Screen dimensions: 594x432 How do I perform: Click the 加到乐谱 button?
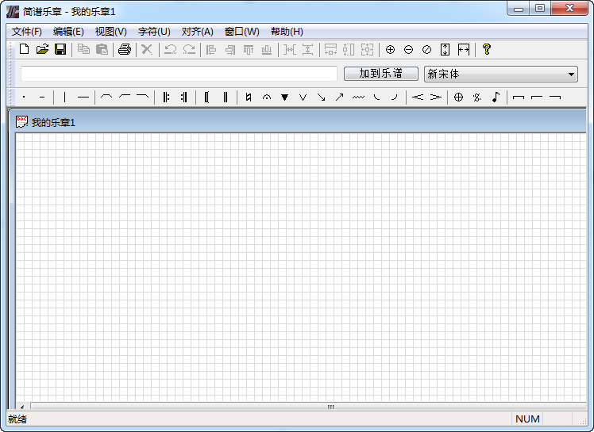click(x=381, y=74)
